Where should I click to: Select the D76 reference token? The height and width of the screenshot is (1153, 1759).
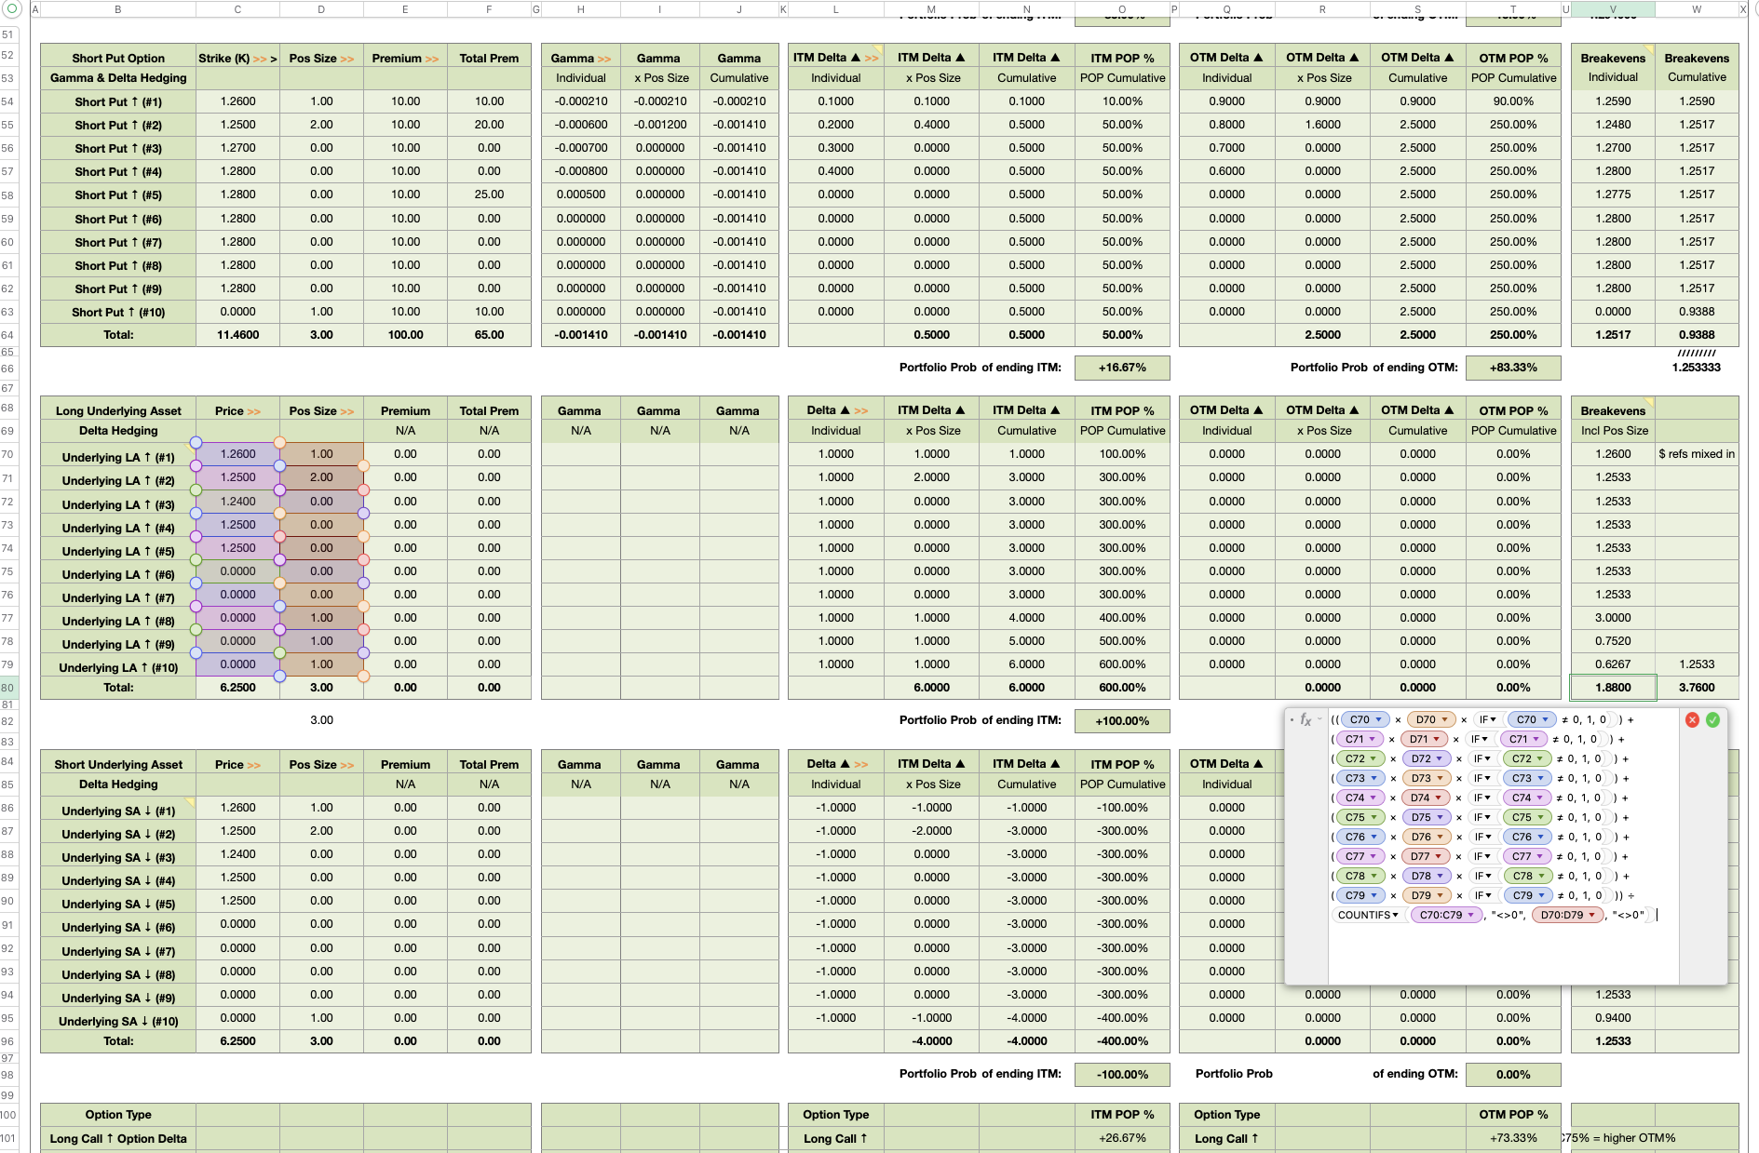(1427, 837)
